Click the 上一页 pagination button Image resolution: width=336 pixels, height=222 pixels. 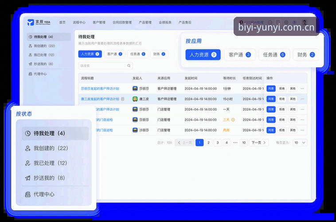click(x=184, y=143)
